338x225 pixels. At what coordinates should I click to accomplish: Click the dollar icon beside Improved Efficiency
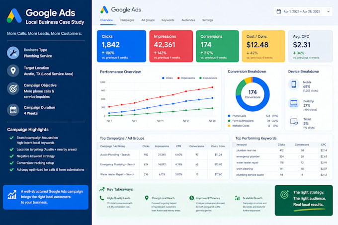tap(191, 198)
